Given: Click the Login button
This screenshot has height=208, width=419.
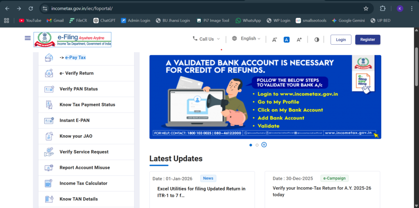Looking at the screenshot, I should click(x=341, y=40).
